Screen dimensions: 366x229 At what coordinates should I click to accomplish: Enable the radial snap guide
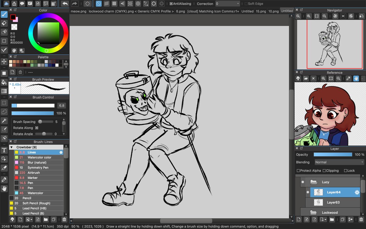pyautogui.click(x=130, y=4)
